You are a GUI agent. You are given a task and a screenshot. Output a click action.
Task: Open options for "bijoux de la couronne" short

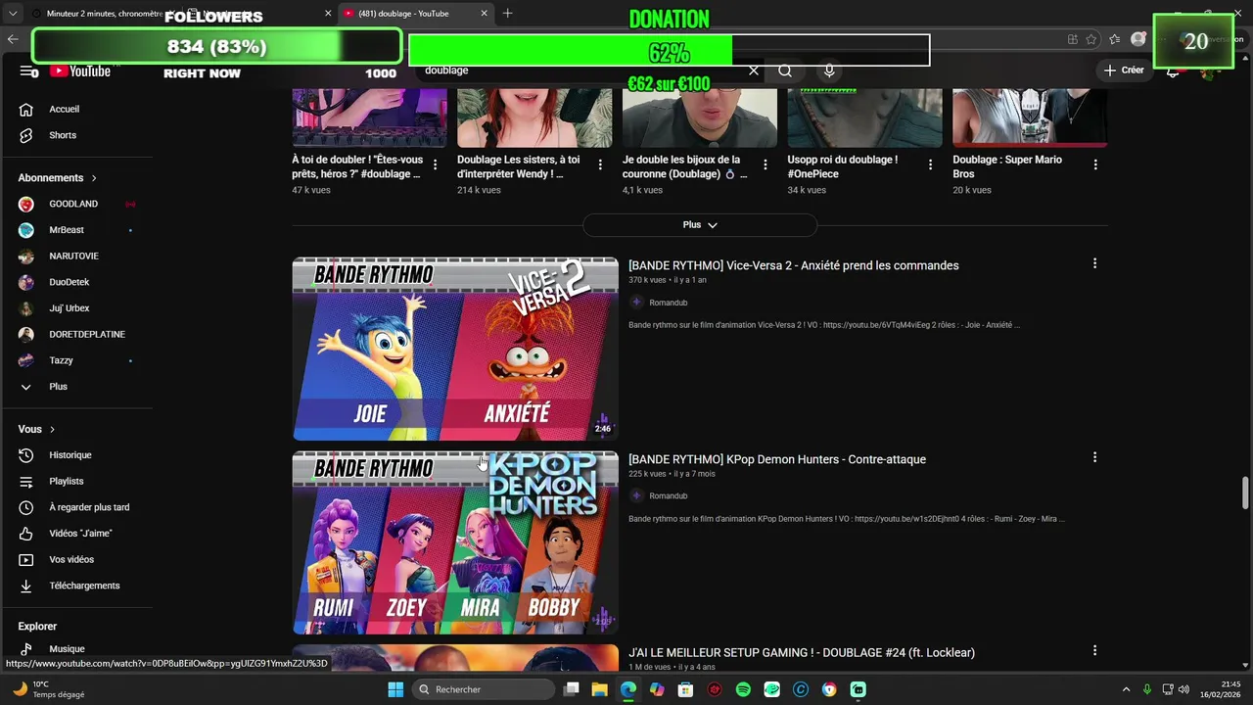click(x=766, y=164)
